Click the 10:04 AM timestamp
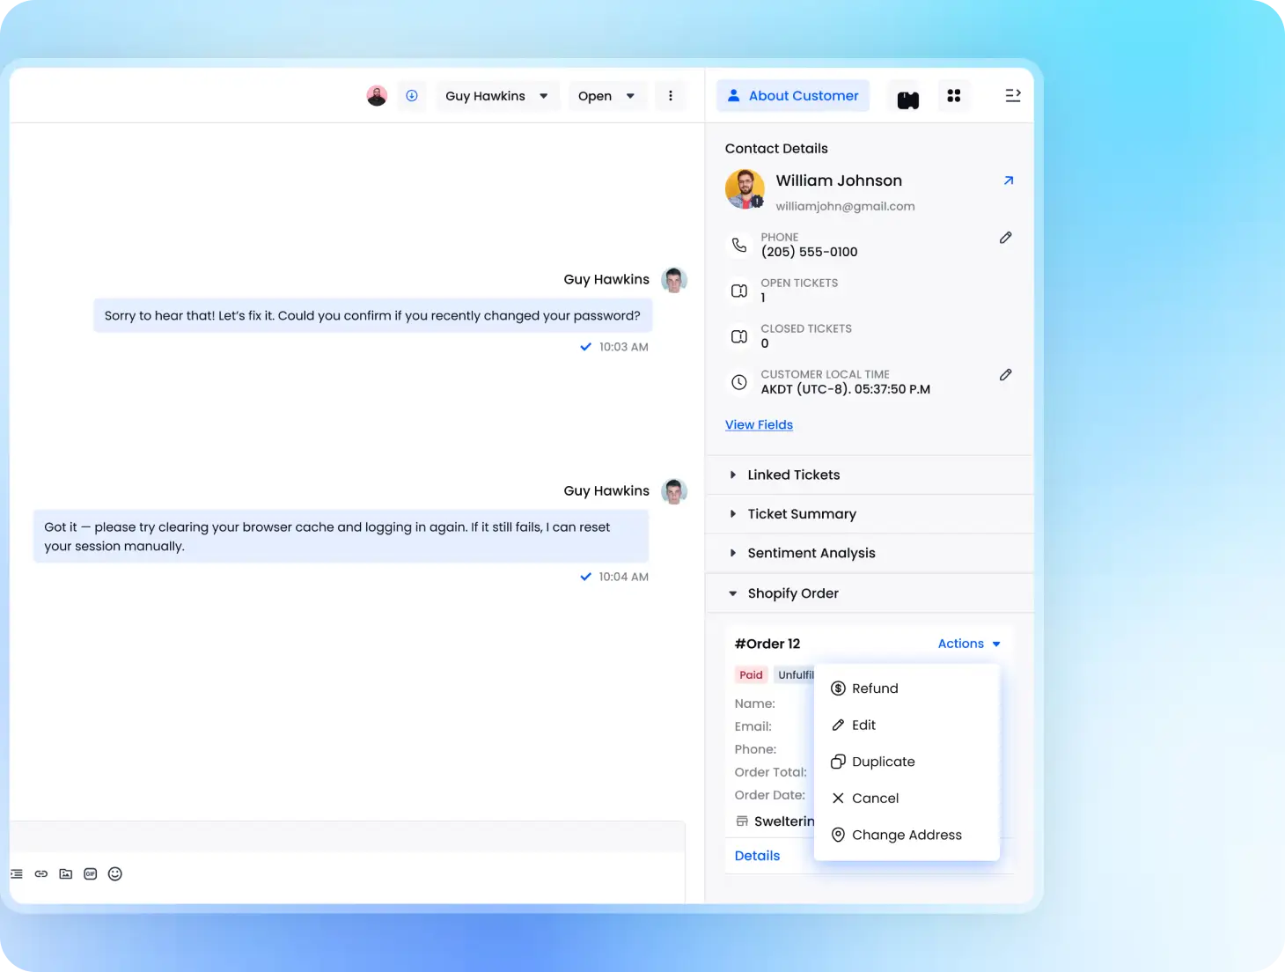 [x=624, y=577]
